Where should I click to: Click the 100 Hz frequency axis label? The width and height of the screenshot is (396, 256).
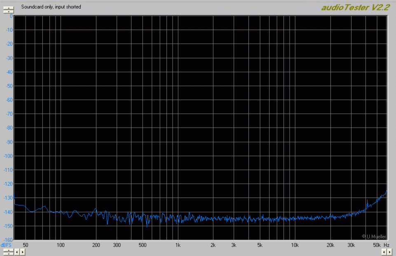click(61, 245)
